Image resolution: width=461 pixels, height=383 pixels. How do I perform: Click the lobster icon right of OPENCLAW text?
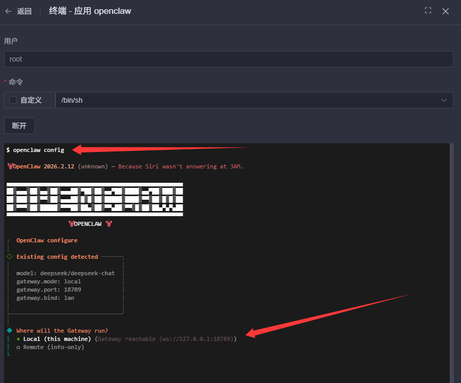108,224
